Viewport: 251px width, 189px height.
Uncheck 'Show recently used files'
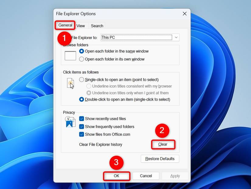[x=82, y=119]
